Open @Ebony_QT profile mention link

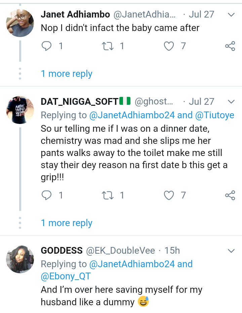[x=66, y=277]
